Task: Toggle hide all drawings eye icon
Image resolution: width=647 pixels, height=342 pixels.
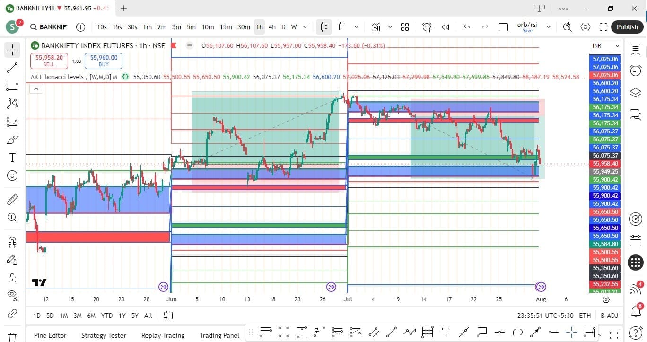Action: tap(12, 296)
